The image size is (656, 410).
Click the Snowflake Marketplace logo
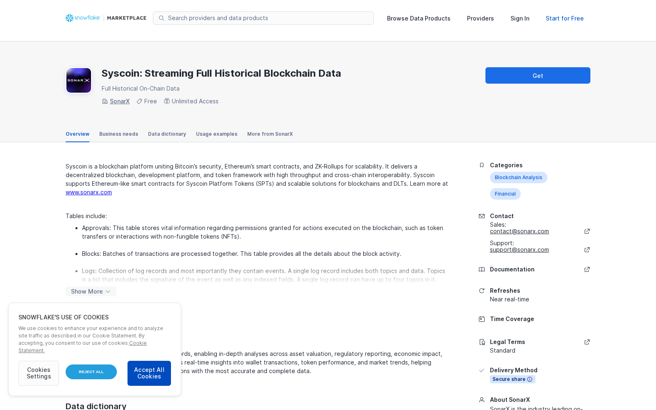click(106, 18)
